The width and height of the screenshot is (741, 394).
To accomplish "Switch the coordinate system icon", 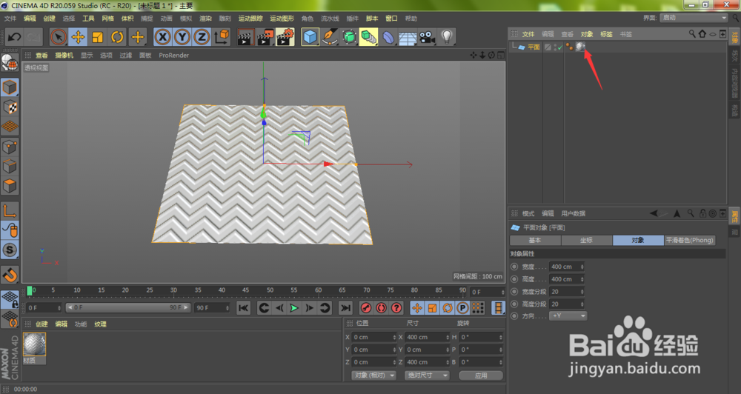I will coord(222,37).
